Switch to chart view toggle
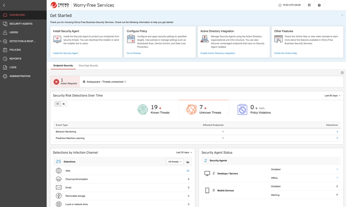 click(x=64, y=104)
